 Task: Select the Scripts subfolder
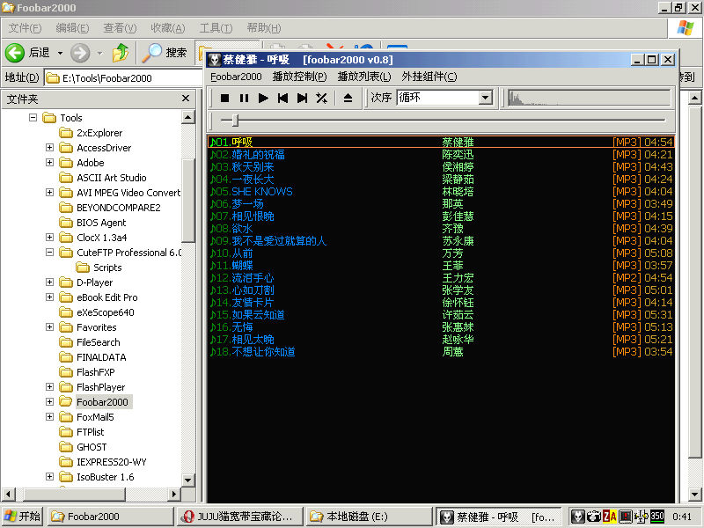pyautogui.click(x=107, y=268)
